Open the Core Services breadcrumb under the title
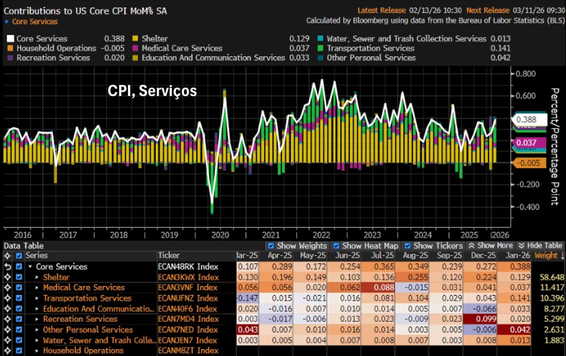 click(x=34, y=22)
